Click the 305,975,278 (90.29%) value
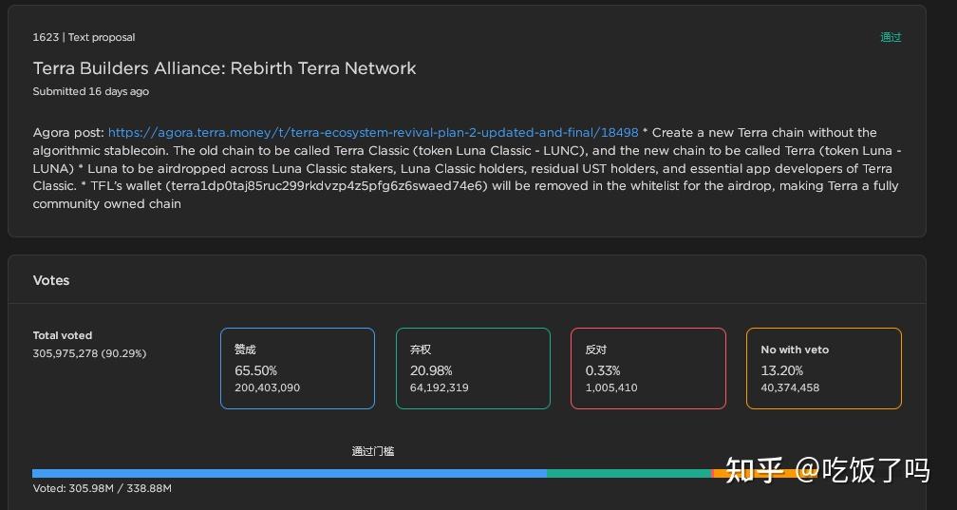Viewport: 957px width, 510px height. (x=89, y=353)
